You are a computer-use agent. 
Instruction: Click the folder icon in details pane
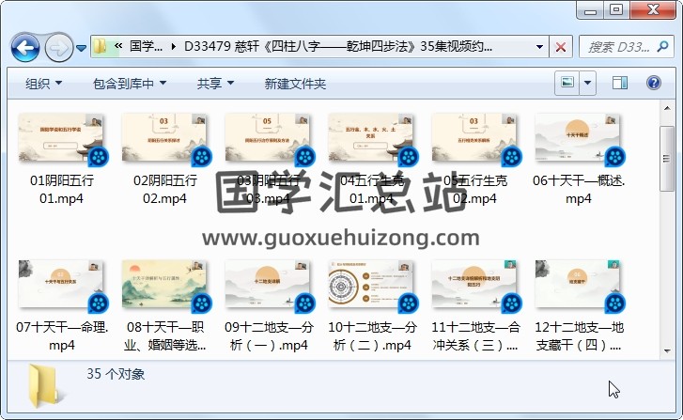[x=43, y=386]
